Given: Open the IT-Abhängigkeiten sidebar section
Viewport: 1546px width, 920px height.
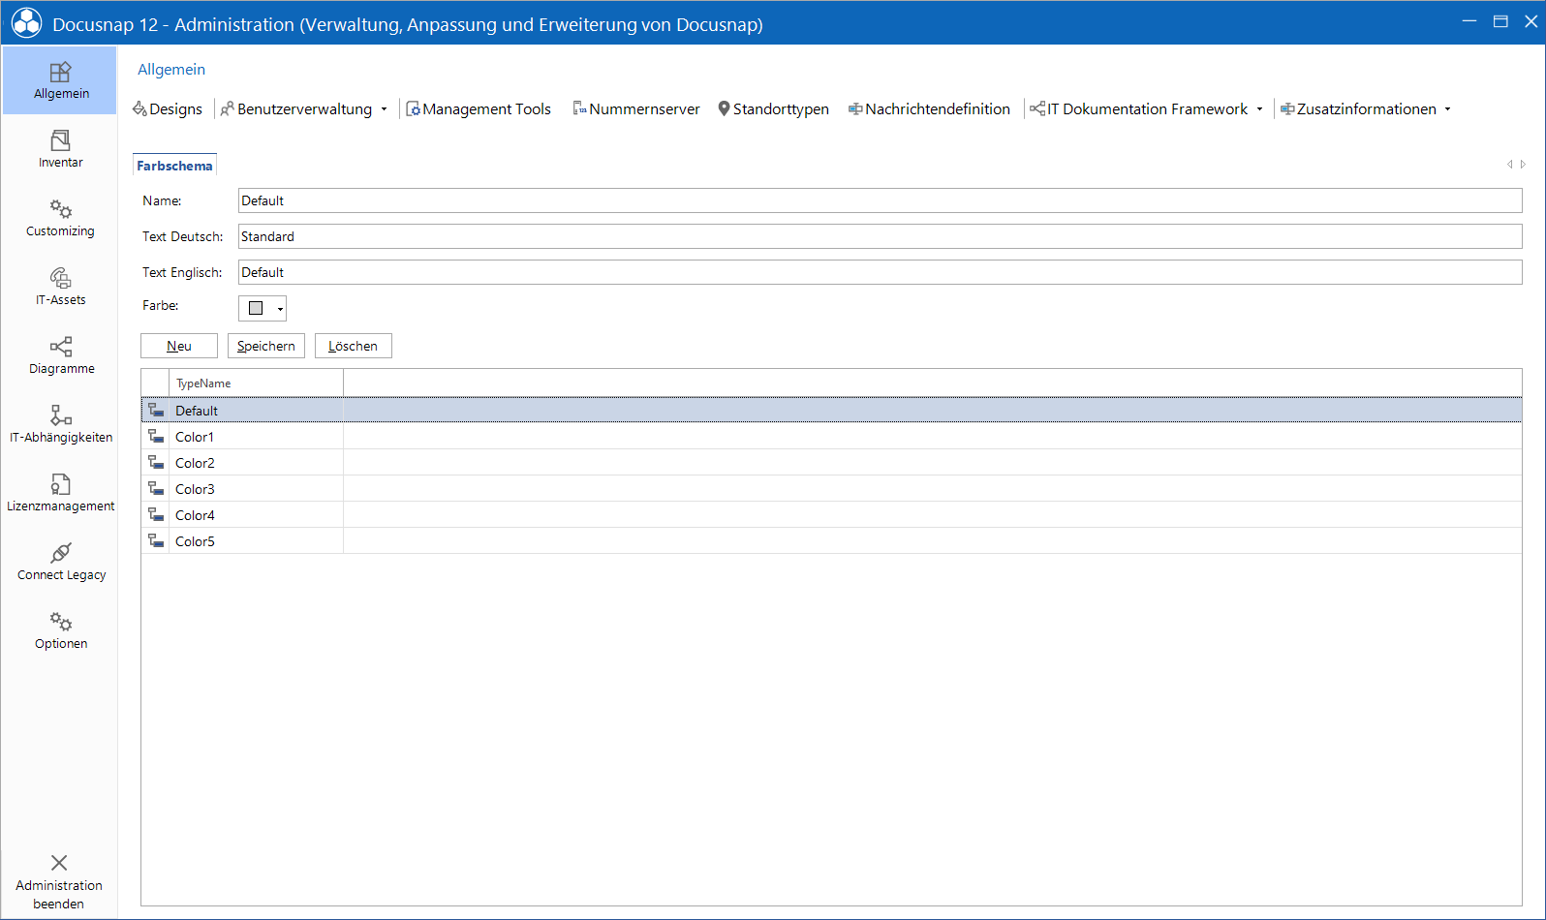Looking at the screenshot, I should (x=60, y=424).
